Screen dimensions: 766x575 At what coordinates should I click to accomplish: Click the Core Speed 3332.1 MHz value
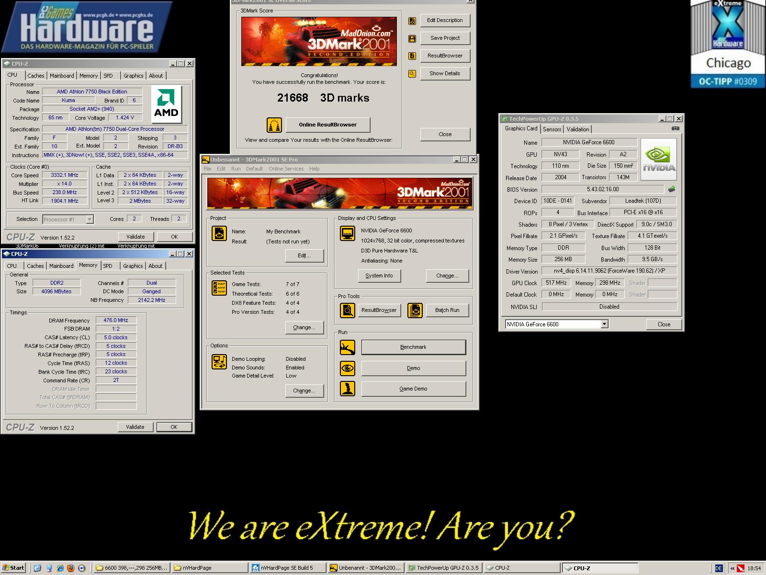[x=65, y=175]
